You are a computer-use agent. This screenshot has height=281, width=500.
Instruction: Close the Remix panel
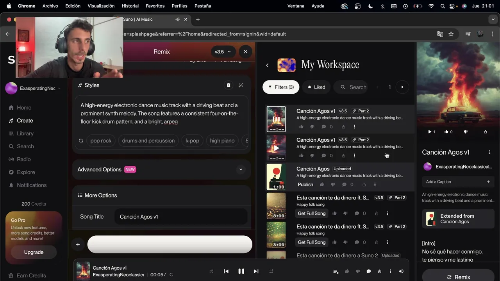click(x=245, y=52)
